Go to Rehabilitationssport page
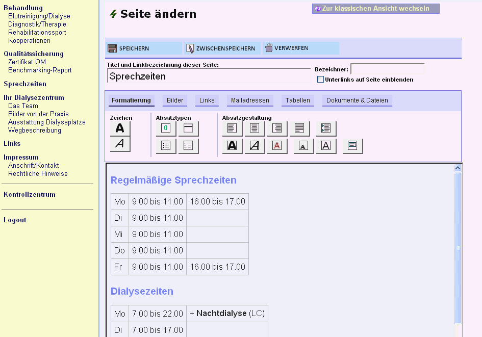Viewport: 482px width, 337px height. [37, 32]
